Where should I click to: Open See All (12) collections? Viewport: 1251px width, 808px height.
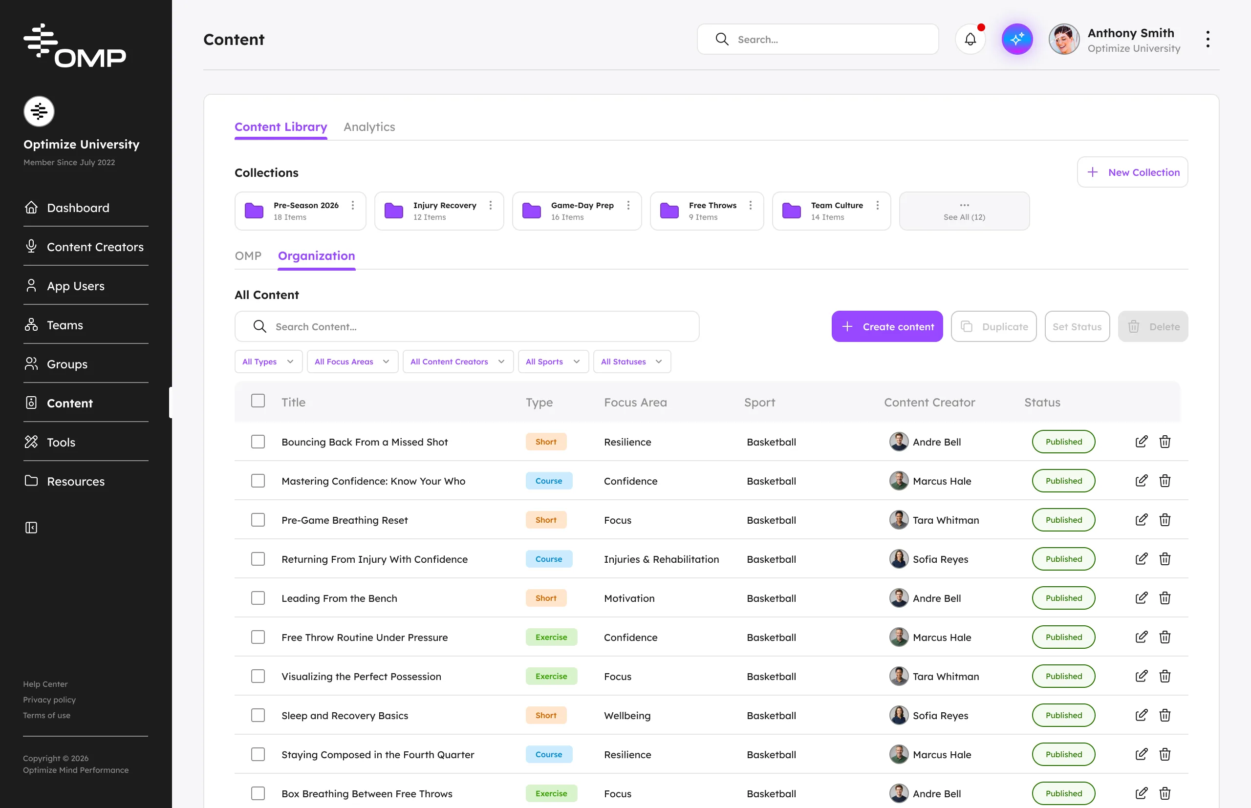964,211
